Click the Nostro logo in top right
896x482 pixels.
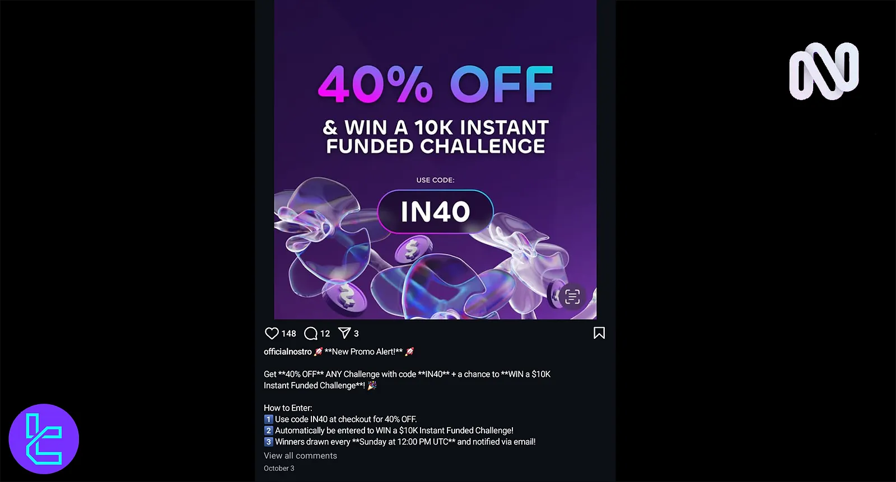824,71
